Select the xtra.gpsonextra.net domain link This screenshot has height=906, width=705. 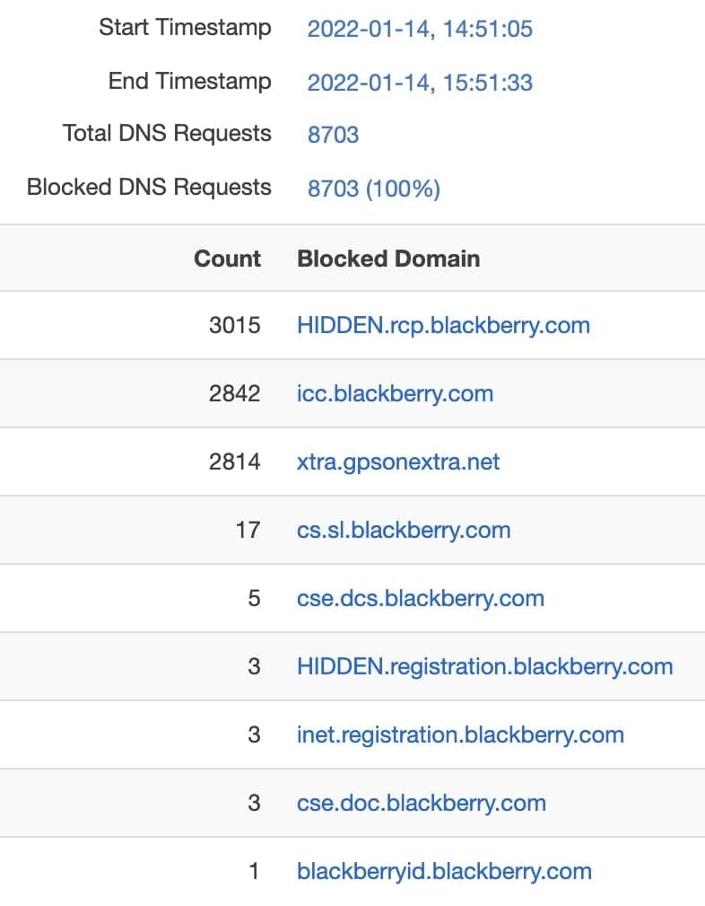398,462
